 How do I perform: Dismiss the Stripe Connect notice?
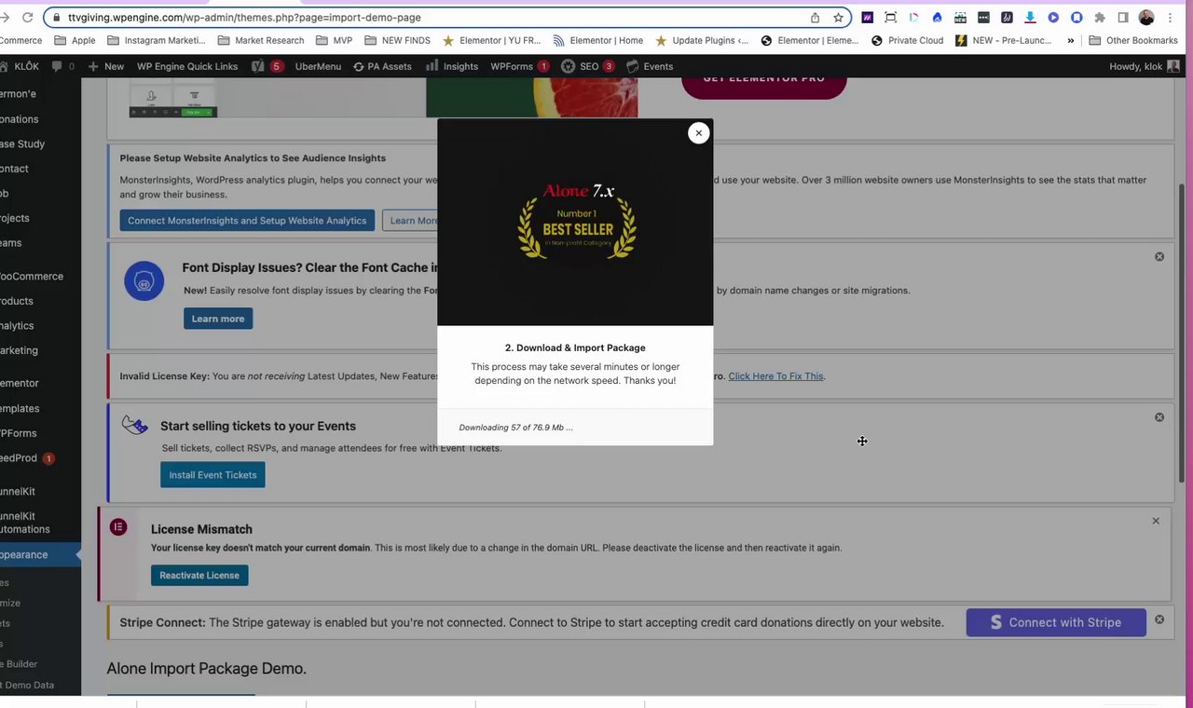1159,619
